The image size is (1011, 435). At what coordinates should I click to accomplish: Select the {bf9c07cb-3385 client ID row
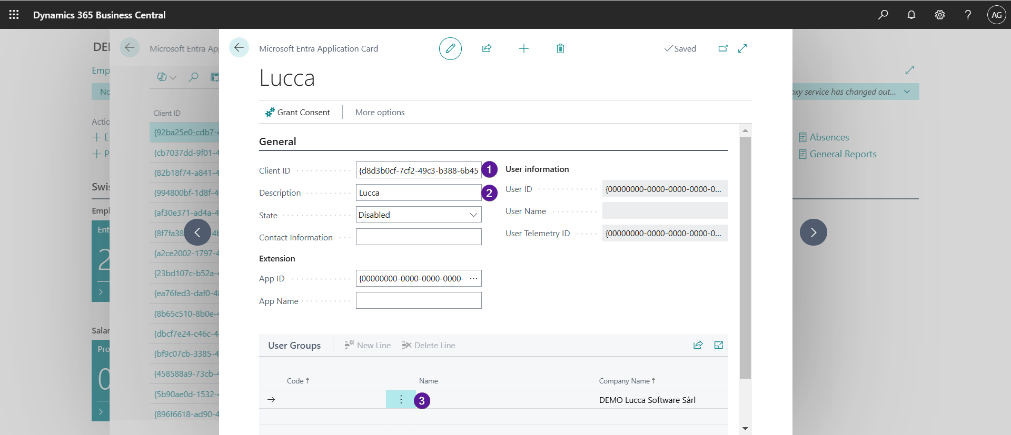click(184, 353)
